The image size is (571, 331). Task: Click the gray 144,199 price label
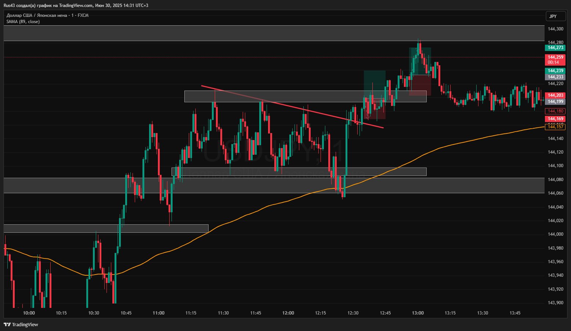point(555,102)
